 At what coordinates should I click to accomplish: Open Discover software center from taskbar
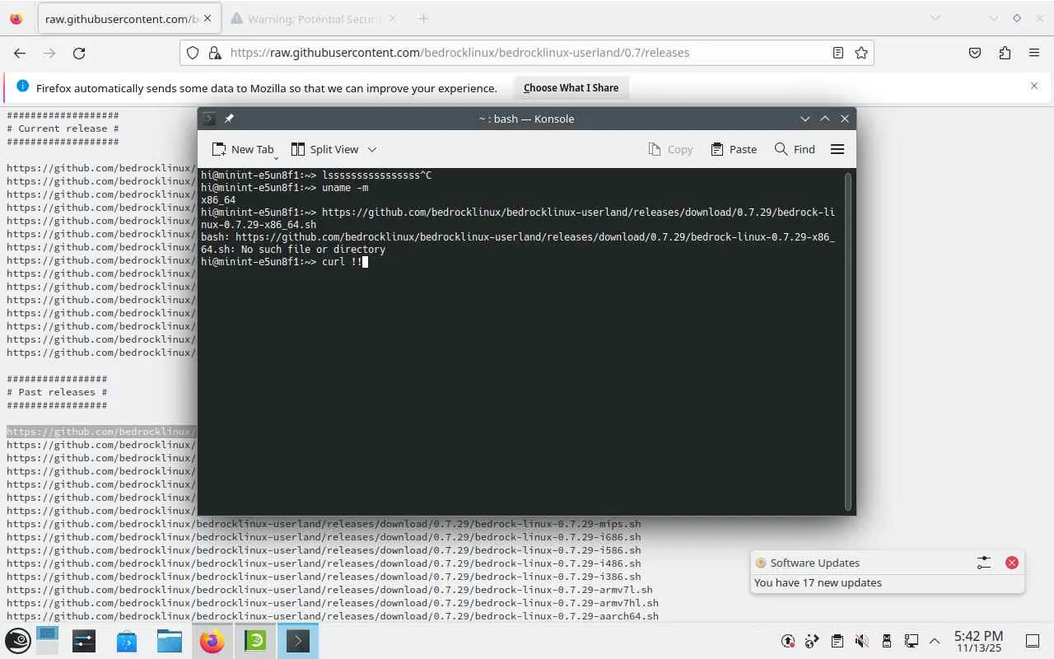127,641
